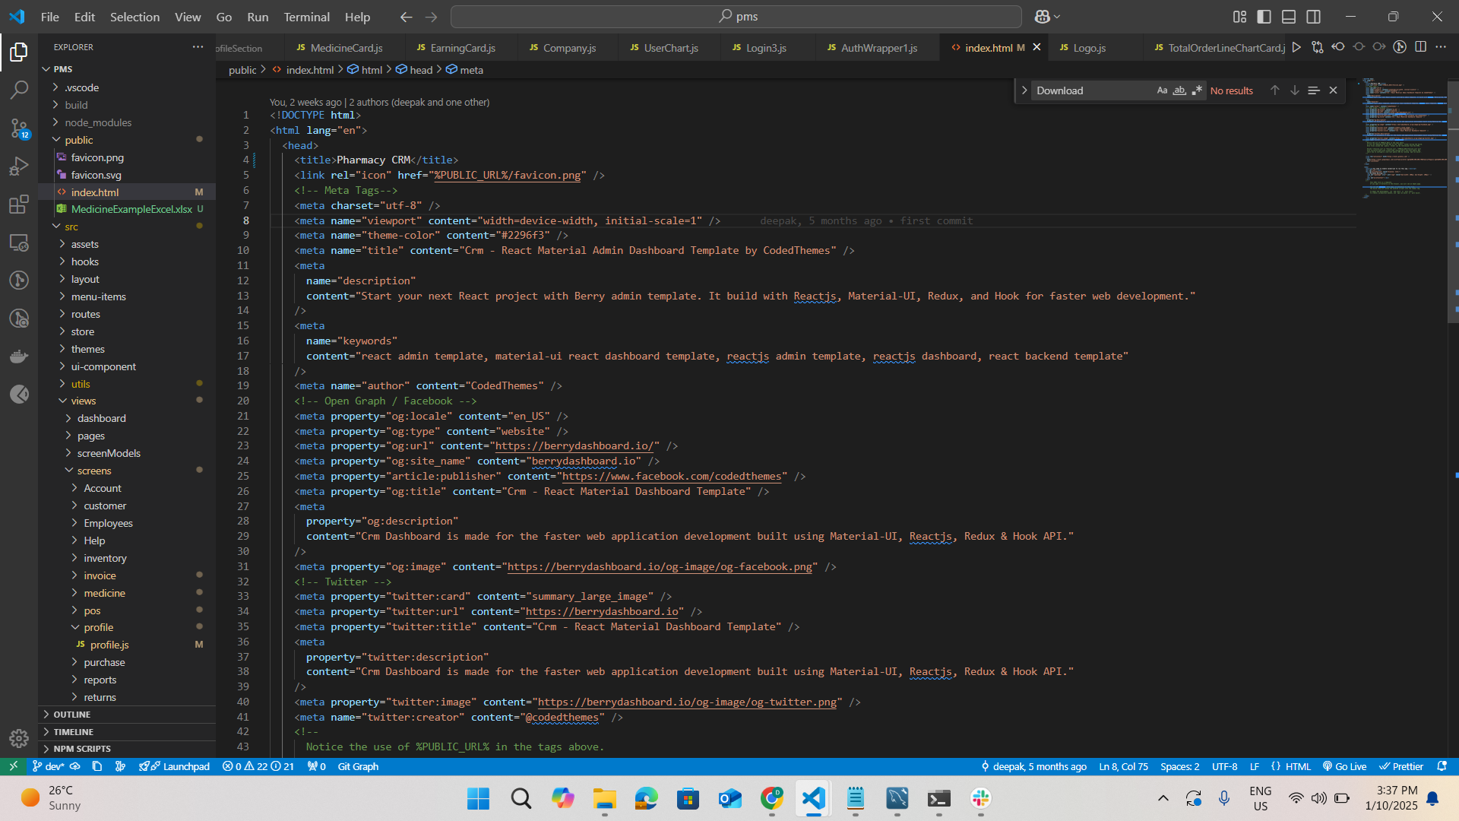Screen dimensions: 1459x821
Task: Open Run and Debug view
Action: pos(19,166)
